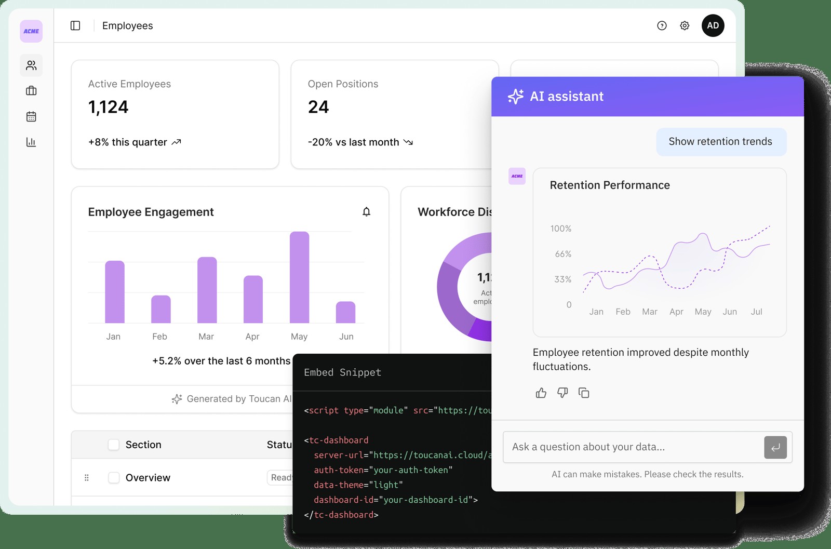Image resolution: width=831 pixels, height=549 pixels.
Task: Click the 'Embed Snippet' heading
Action: click(342, 372)
